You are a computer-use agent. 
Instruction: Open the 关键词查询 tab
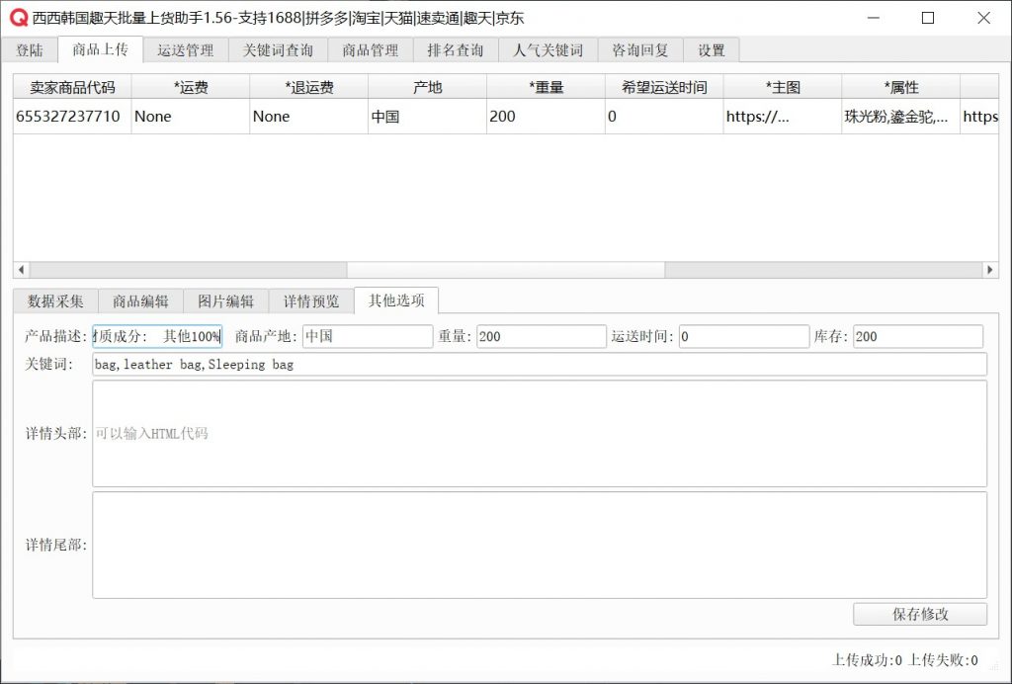pyautogui.click(x=278, y=50)
